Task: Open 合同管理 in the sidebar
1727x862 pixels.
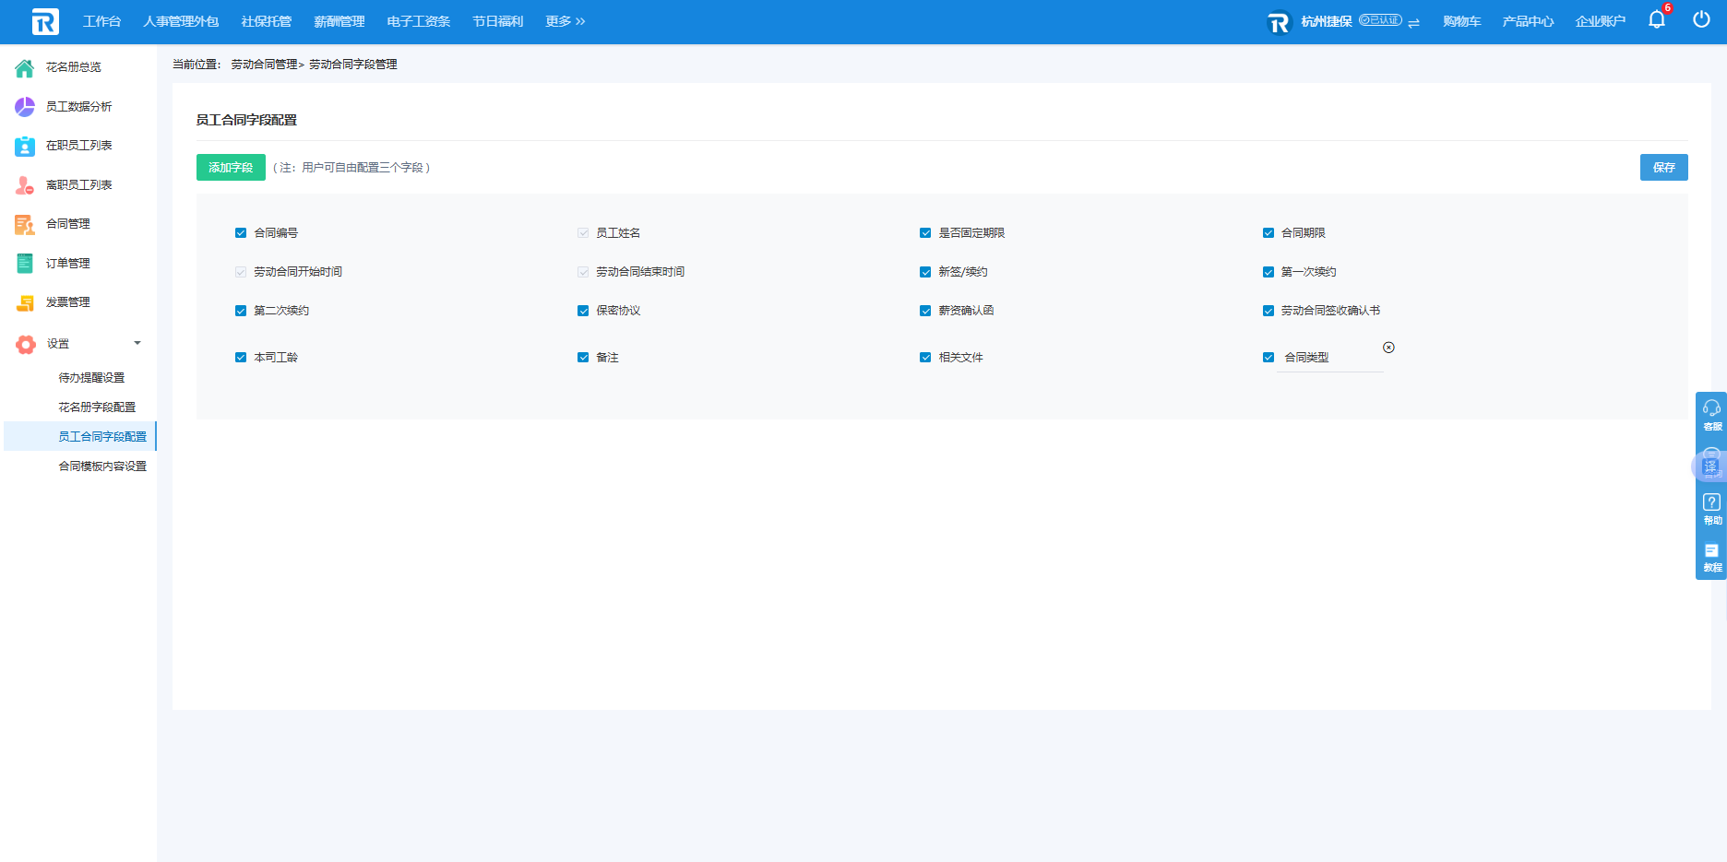Action: [68, 224]
